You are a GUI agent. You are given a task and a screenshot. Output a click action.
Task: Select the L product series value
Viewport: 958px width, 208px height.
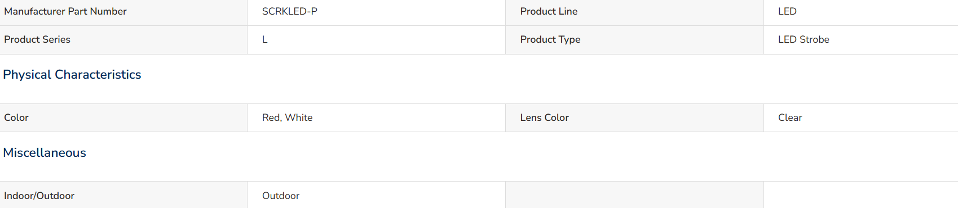(264, 39)
